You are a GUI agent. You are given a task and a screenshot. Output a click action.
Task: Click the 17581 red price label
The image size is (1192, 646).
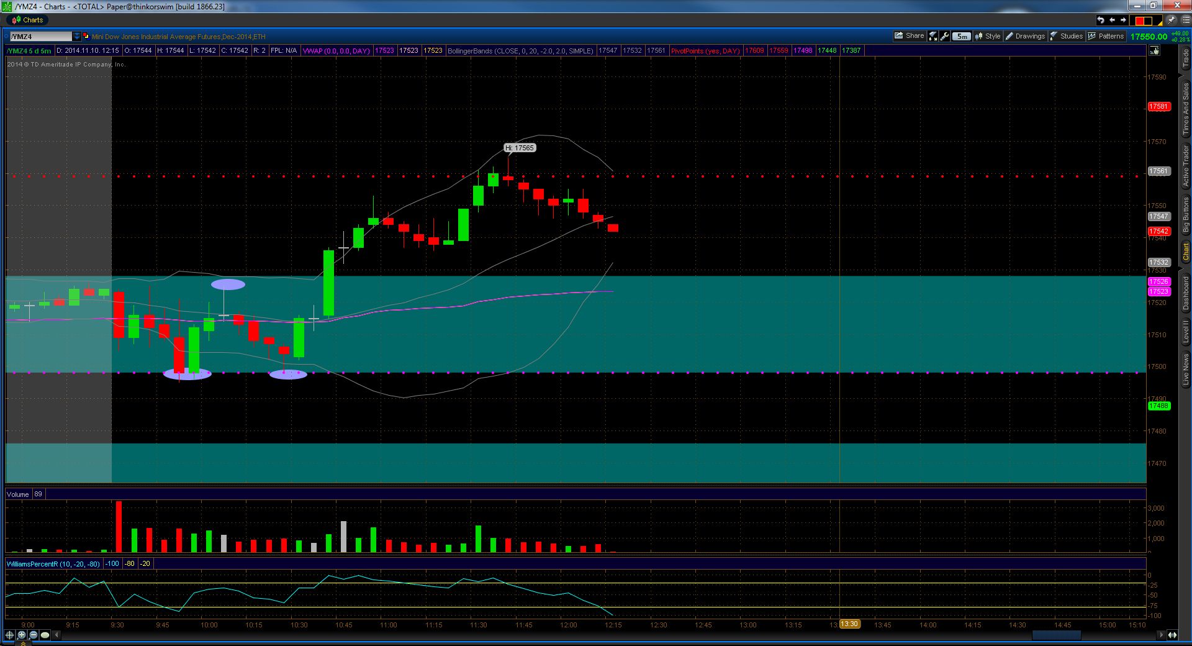[1158, 106]
